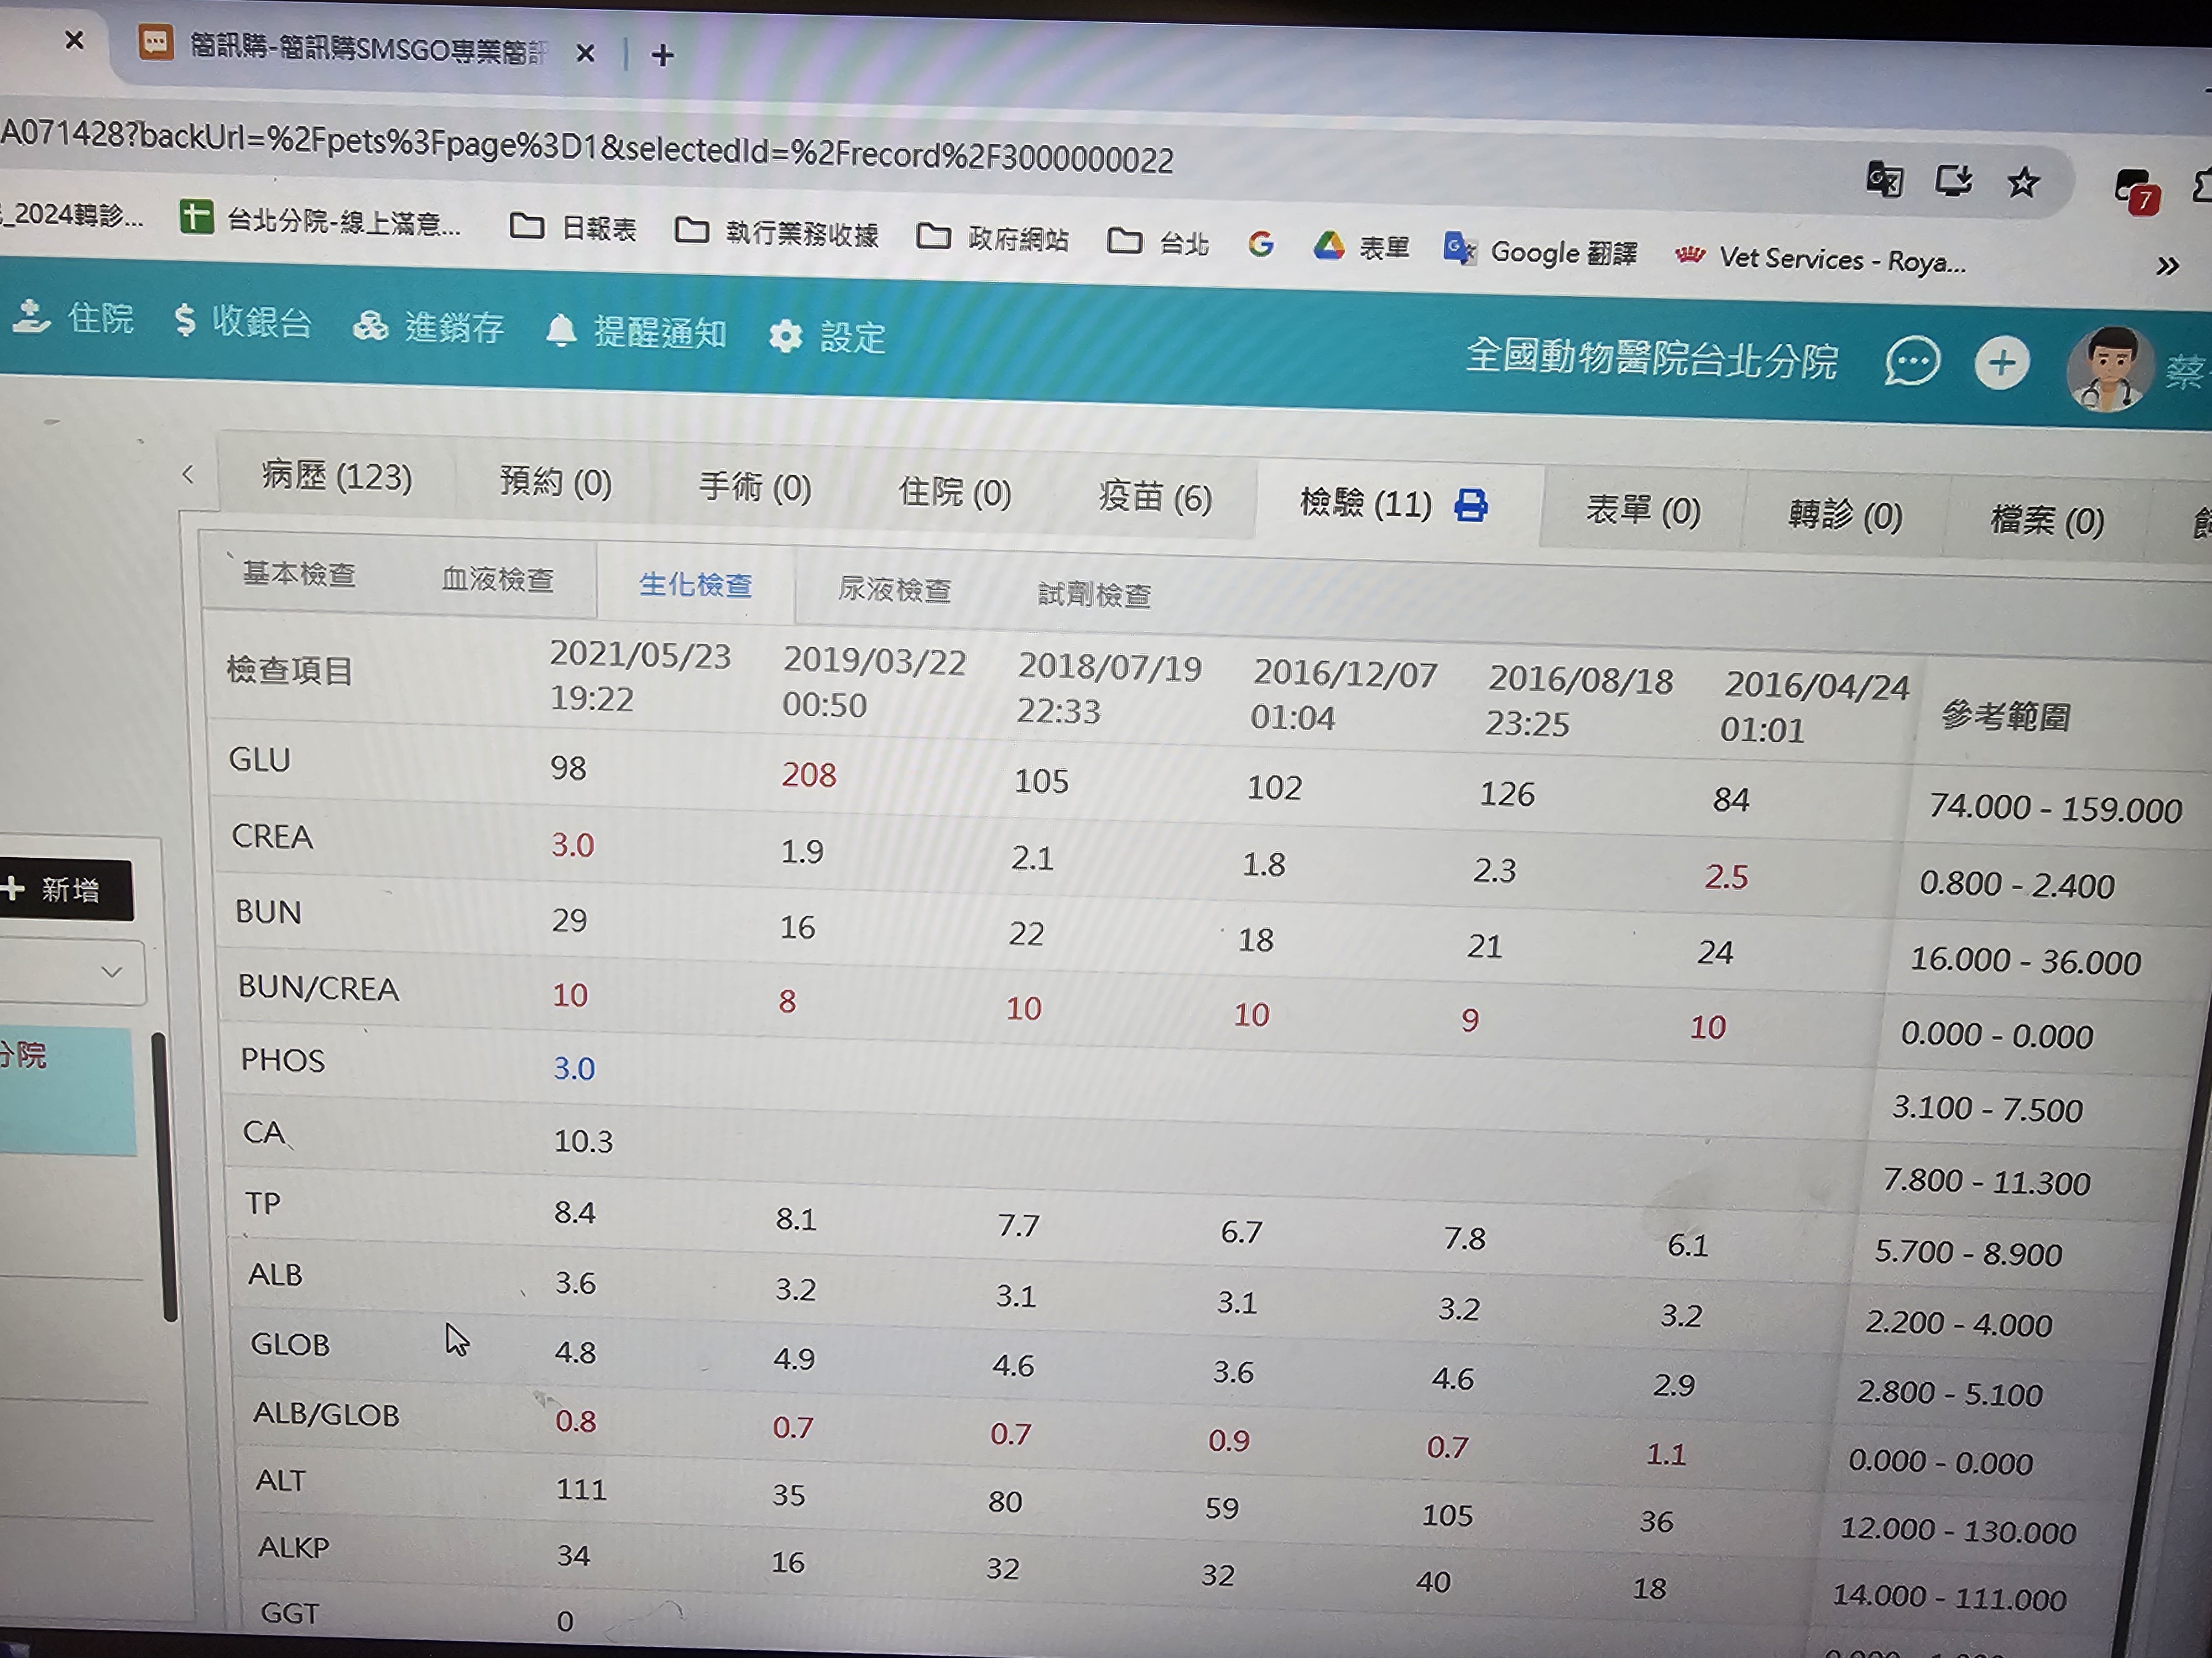The image size is (2212, 1658).
Task: Switch to the 病歷 (123) tab
Action: click(x=336, y=477)
